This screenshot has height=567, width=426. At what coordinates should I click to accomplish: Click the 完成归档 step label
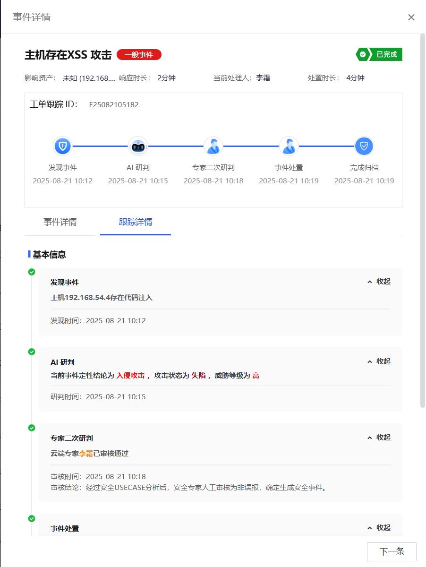(x=364, y=168)
